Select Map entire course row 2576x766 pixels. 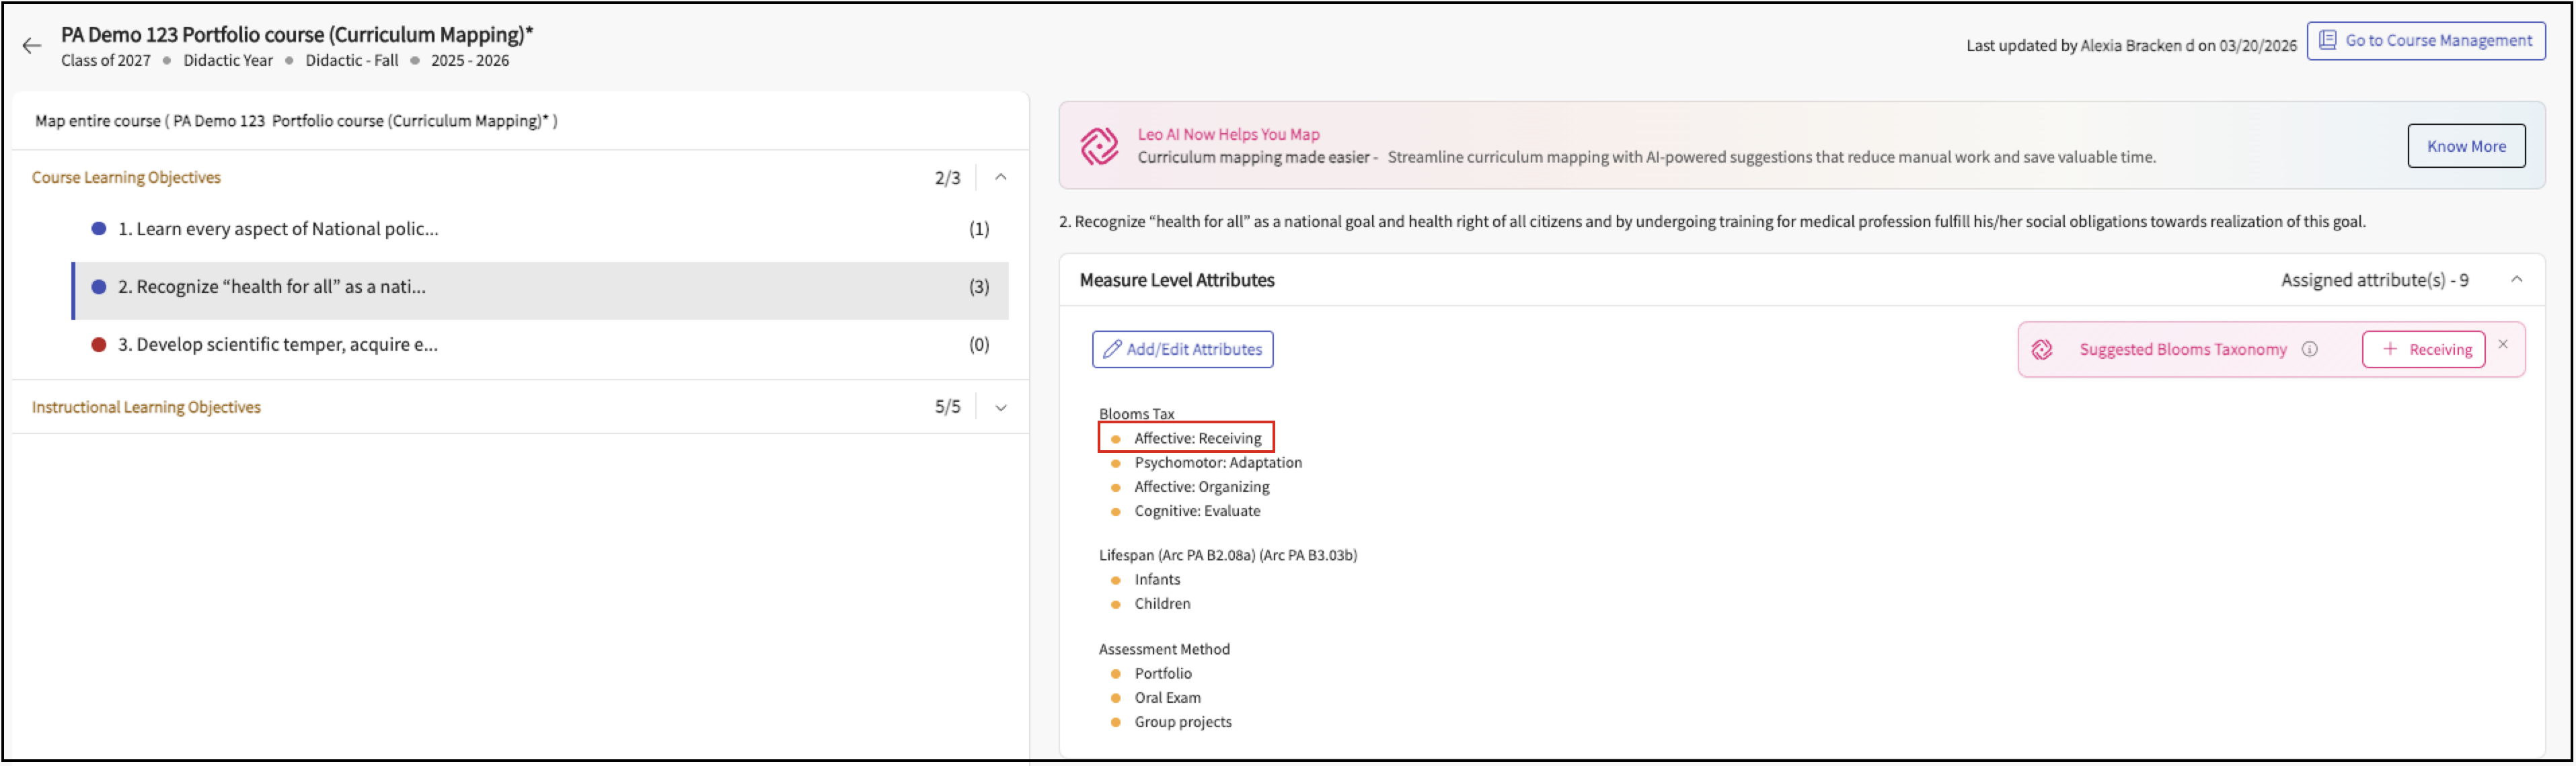tap(296, 121)
